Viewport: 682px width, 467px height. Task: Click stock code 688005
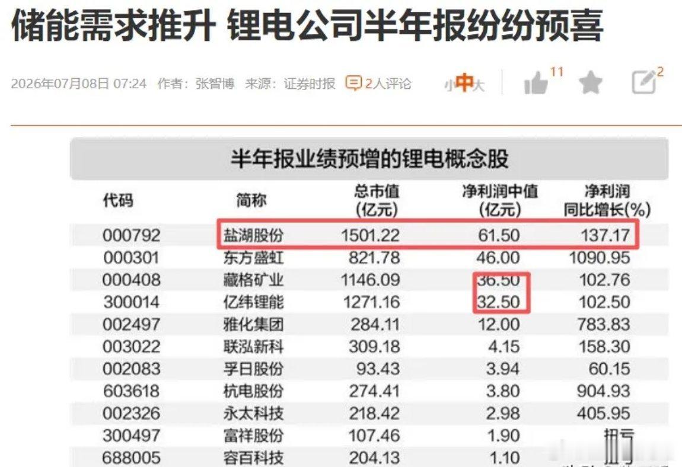pos(132,458)
